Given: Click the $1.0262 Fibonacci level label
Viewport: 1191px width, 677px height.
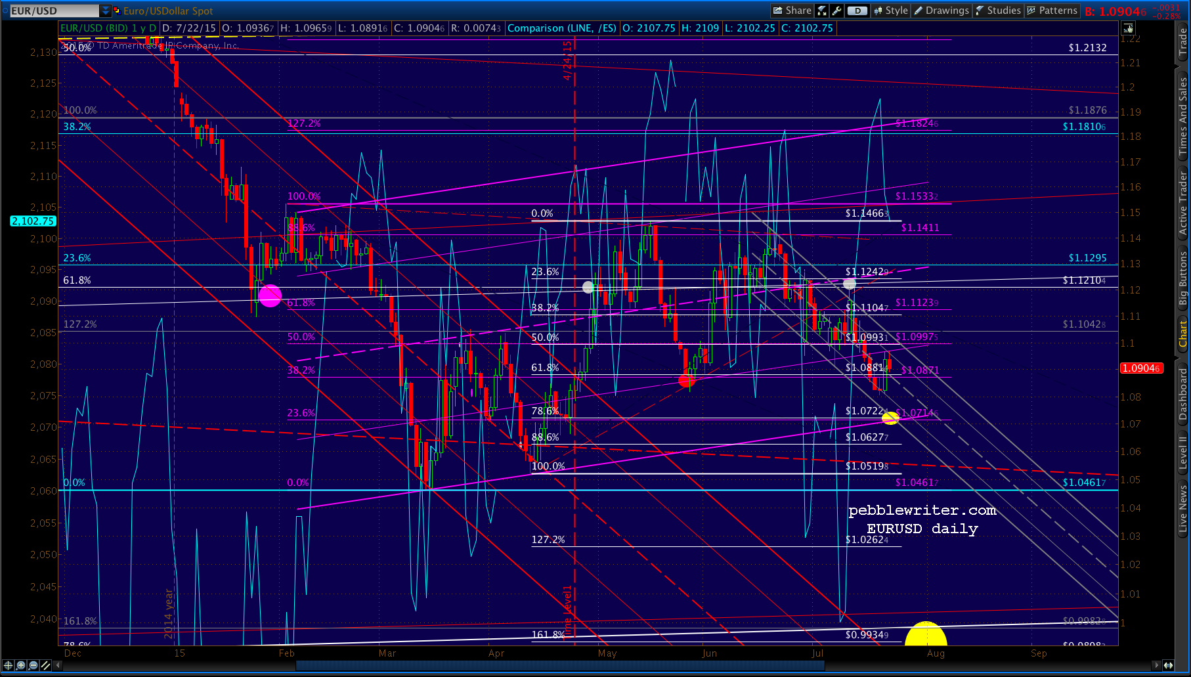Looking at the screenshot, I should pos(867,540).
